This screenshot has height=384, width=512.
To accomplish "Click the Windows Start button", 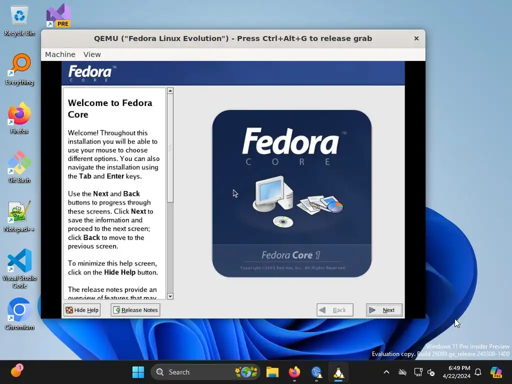I will 138,372.
